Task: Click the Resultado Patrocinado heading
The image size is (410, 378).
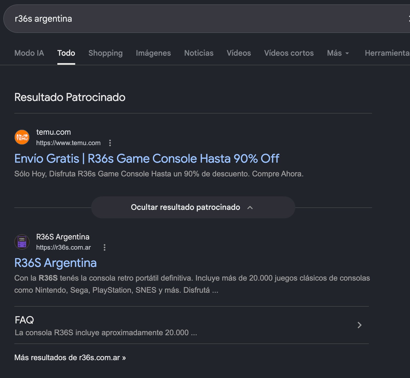Action: point(70,97)
